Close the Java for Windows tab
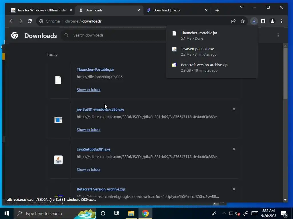Viewport: 293px width, 219px height. click(71, 11)
